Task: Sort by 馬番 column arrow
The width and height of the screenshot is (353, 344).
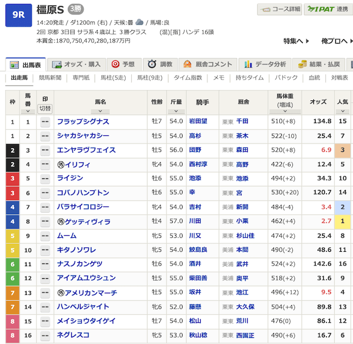Action: (x=28, y=111)
